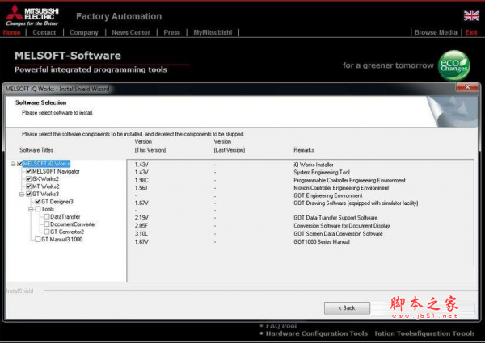Uncheck the MELSOFT Navigator checkbox
This screenshot has height=343, width=485.
tap(28, 171)
